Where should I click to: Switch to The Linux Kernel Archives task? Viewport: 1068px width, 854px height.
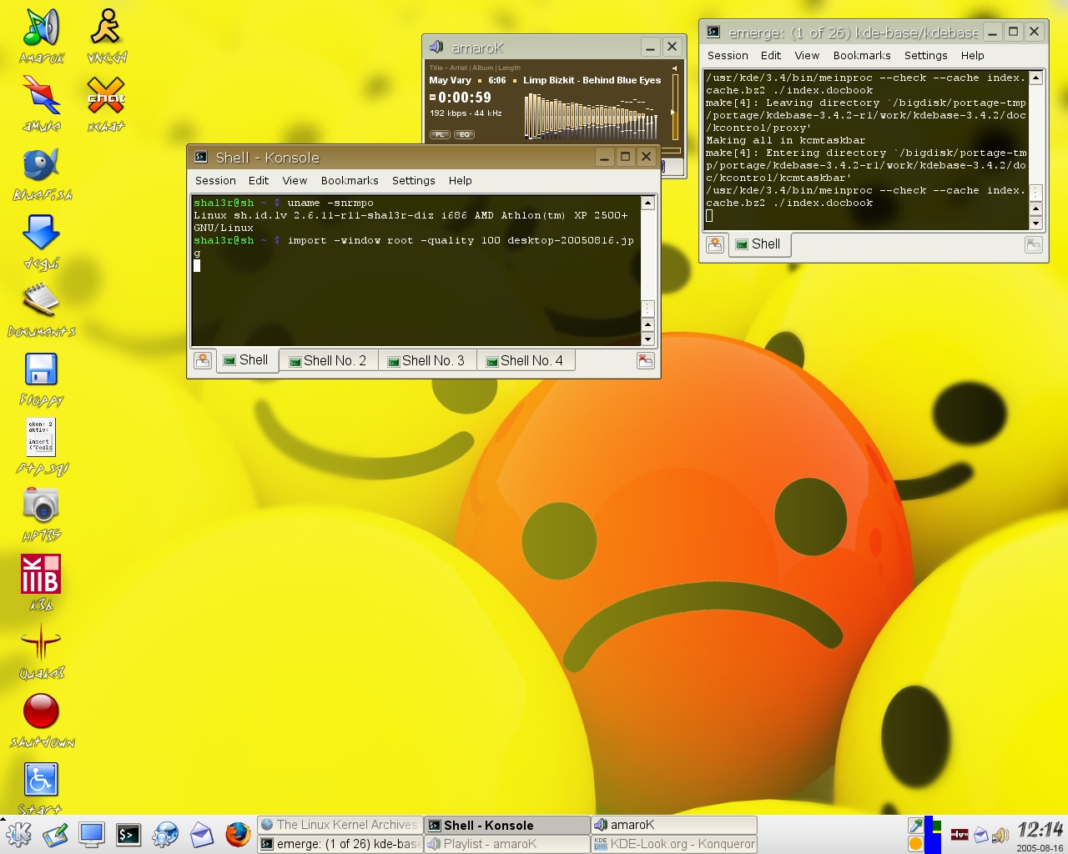(340, 825)
